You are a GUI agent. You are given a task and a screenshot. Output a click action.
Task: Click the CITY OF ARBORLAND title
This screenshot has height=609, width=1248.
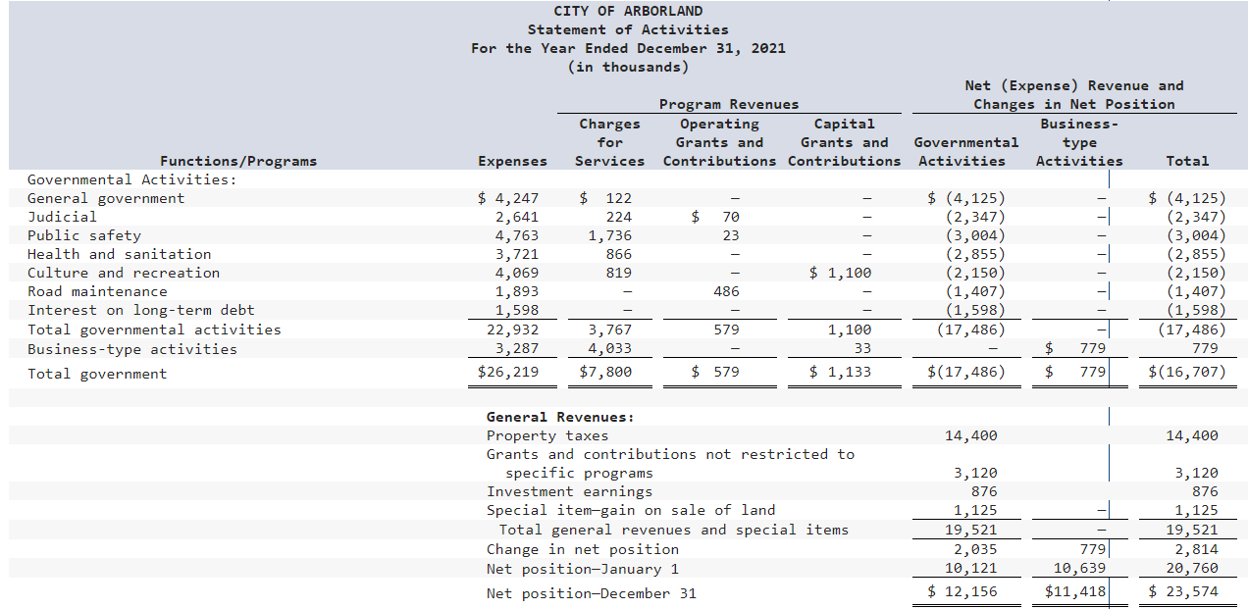pos(631,11)
